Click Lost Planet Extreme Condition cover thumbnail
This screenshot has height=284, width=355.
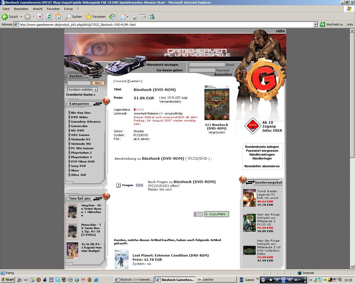122,259
